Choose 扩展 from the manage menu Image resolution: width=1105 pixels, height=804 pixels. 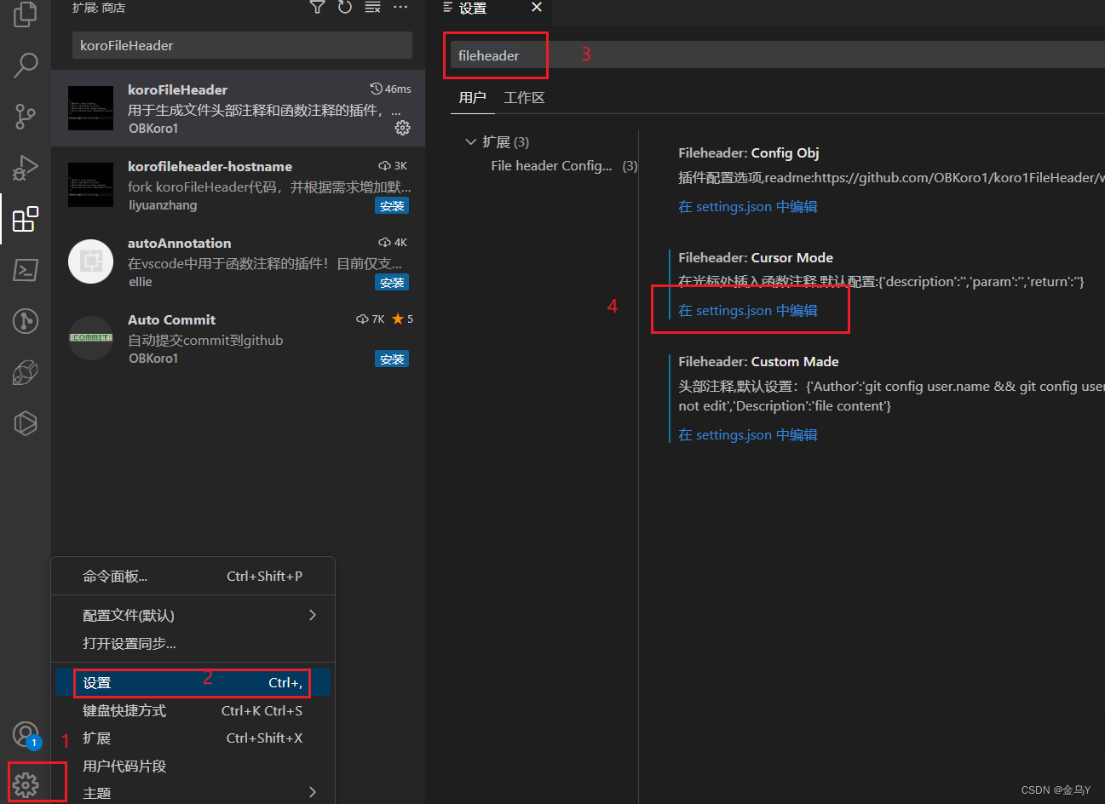(x=193, y=738)
